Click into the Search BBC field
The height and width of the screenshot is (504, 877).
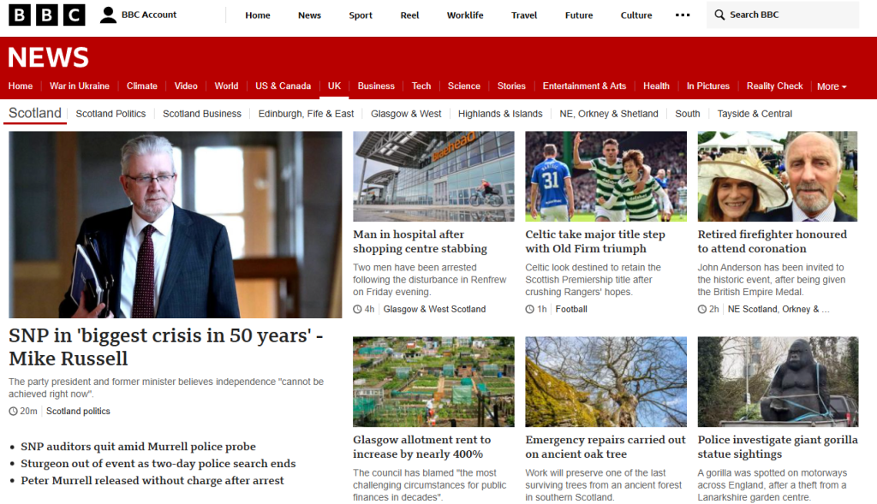click(x=783, y=15)
